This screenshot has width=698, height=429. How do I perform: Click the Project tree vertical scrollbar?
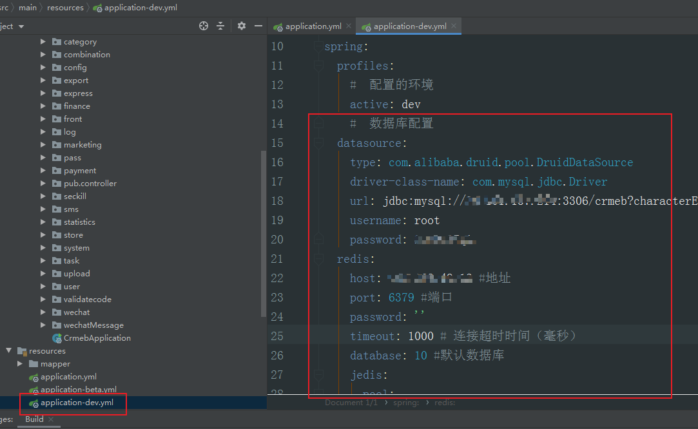pos(264,234)
